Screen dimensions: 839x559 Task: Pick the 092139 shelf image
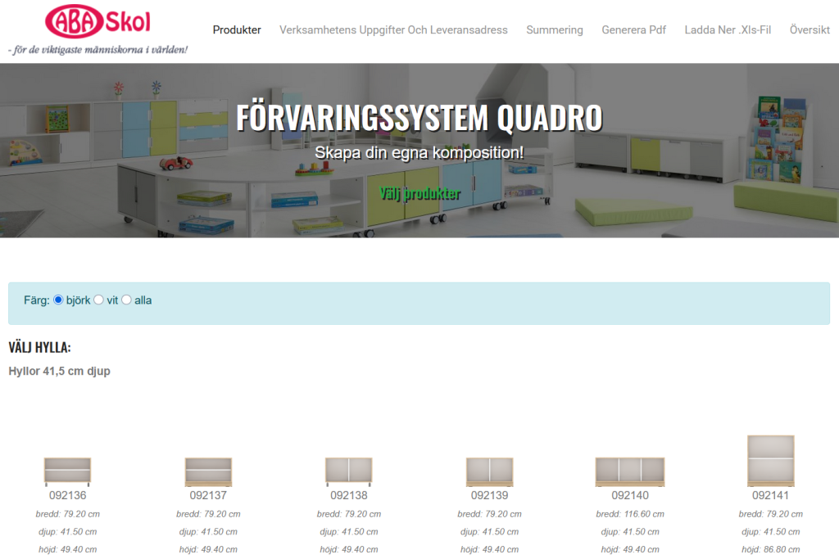pyautogui.click(x=489, y=472)
